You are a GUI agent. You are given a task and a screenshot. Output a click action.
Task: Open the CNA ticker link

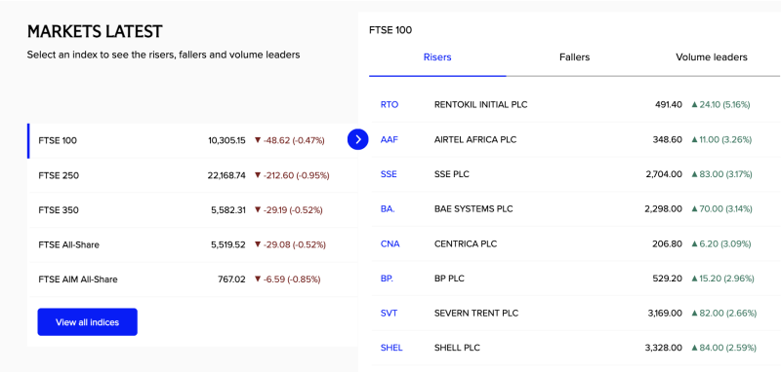click(x=390, y=243)
